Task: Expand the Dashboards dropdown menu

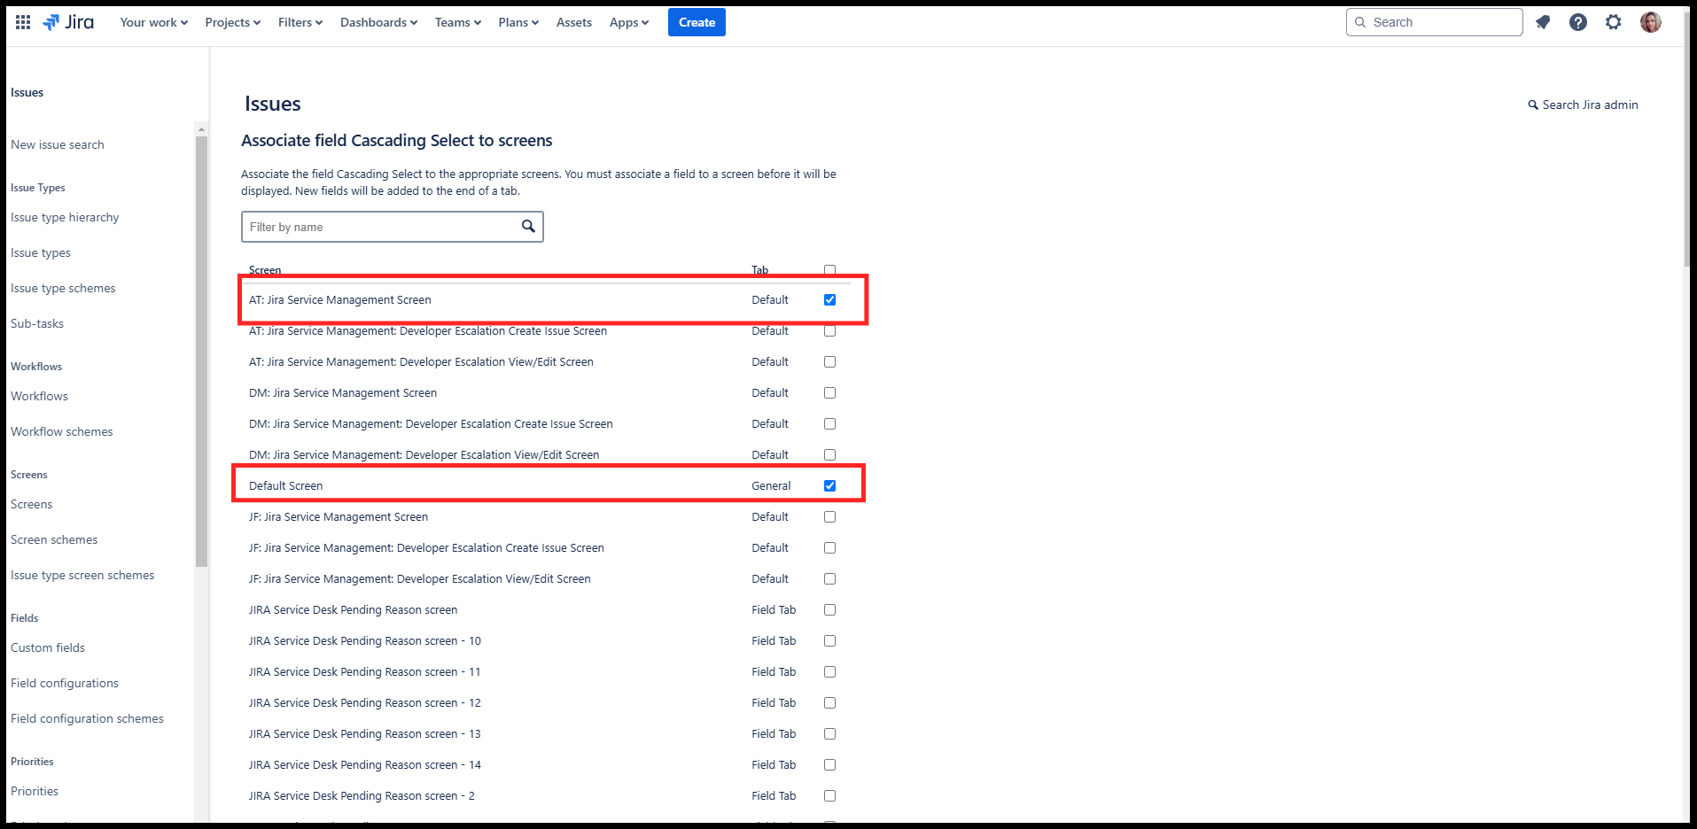Action: pyautogui.click(x=378, y=22)
